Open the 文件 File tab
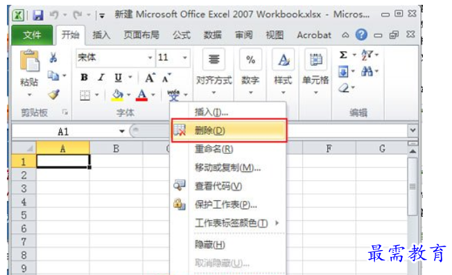This screenshot has width=452, height=275. coord(32,35)
